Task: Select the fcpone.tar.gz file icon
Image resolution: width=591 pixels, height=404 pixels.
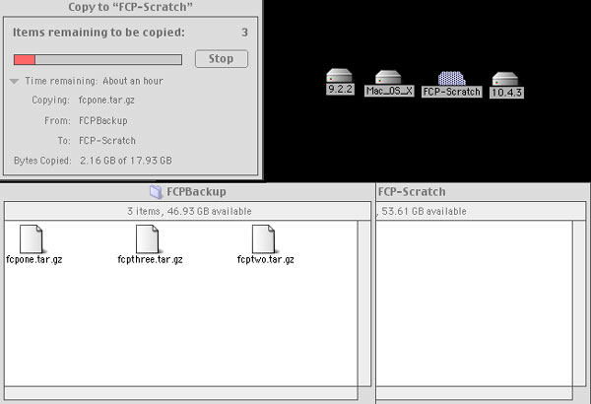Action: coord(32,238)
